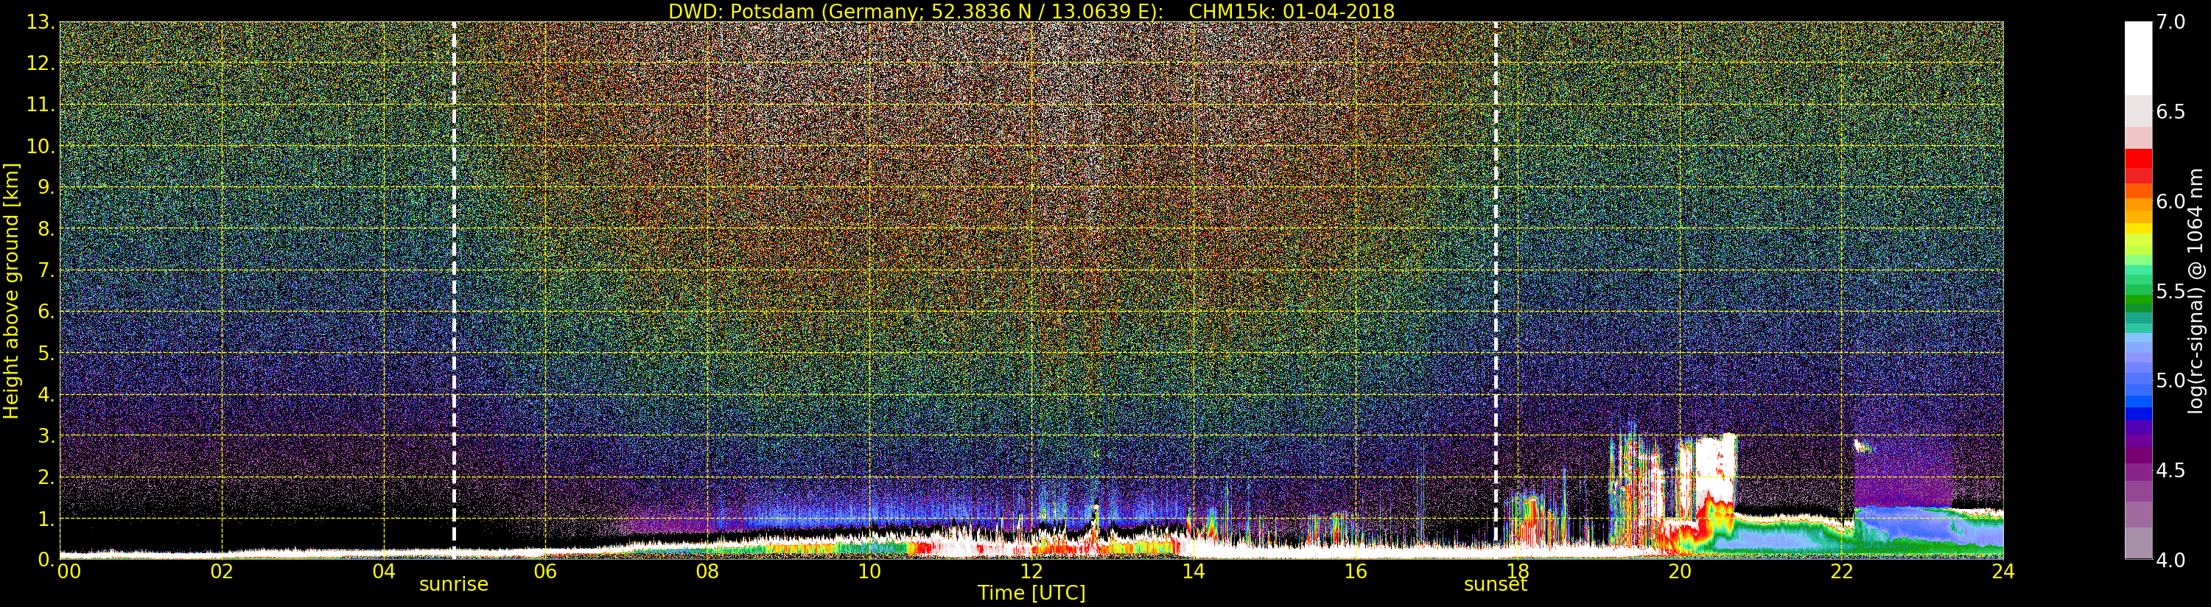Click the '14' time axis tick label
The height and width of the screenshot is (607, 2211).
coord(1193,572)
